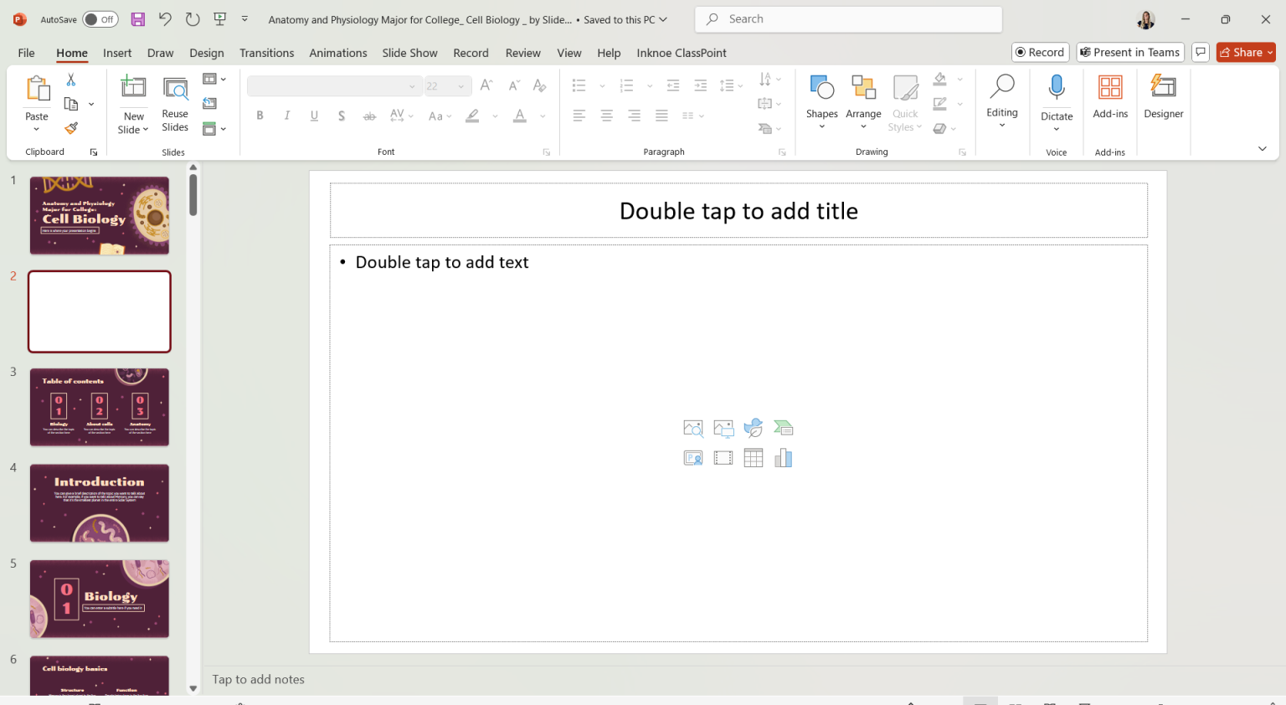Screen dimensions: 1286x705
Task: Select the Introduction slide thumbnail
Action: point(99,502)
